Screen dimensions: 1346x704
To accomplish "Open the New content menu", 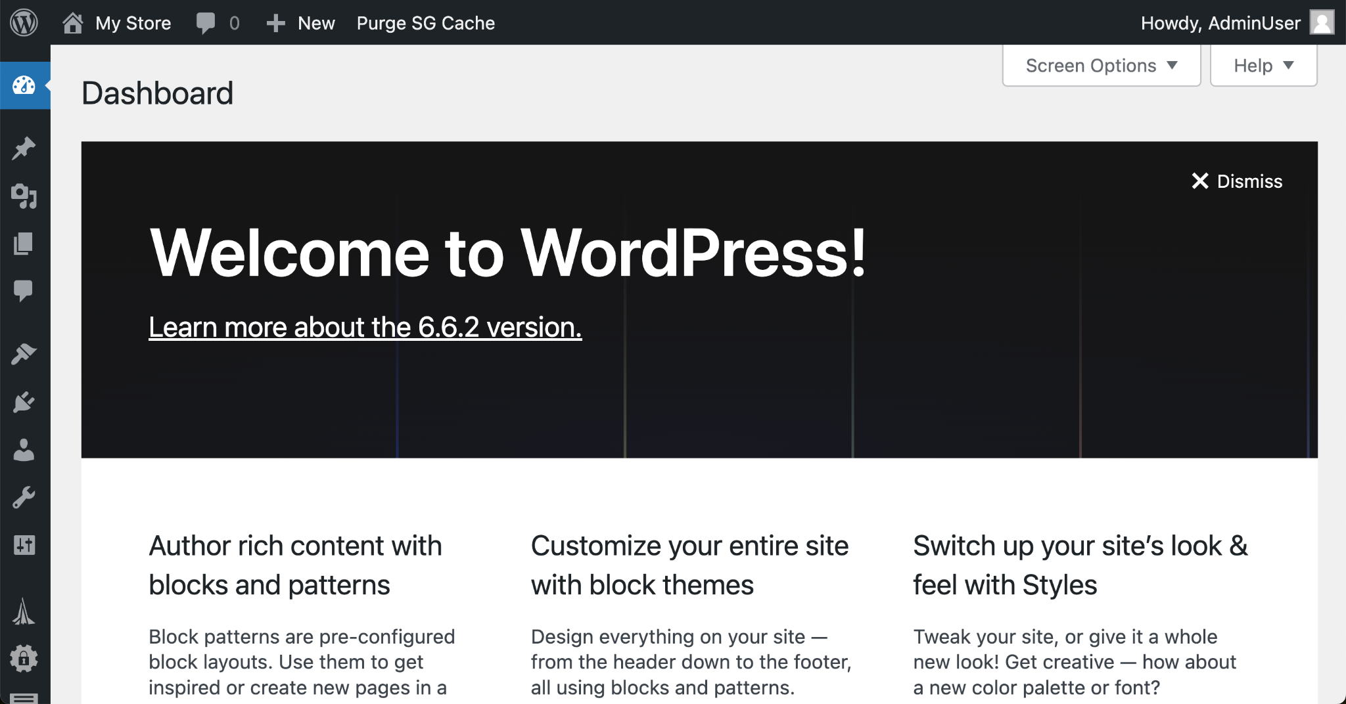I will (x=316, y=23).
